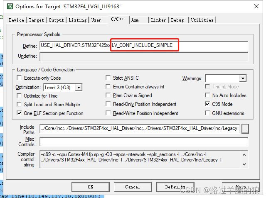Enable Plain Char is Signed
266x198 pixels.
pyautogui.click(x=108, y=95)
